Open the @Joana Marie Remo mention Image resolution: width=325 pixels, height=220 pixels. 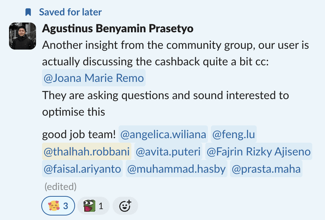[94, 78]
